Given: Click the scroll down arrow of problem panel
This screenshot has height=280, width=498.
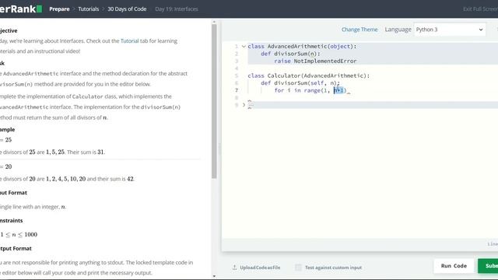Looking at the screenshot, I should click(x=214, y=276).
